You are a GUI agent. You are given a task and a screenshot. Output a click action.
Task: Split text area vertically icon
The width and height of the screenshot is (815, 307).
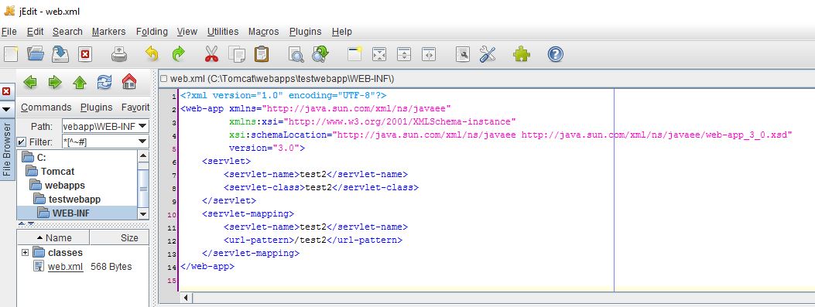(429, 54)
